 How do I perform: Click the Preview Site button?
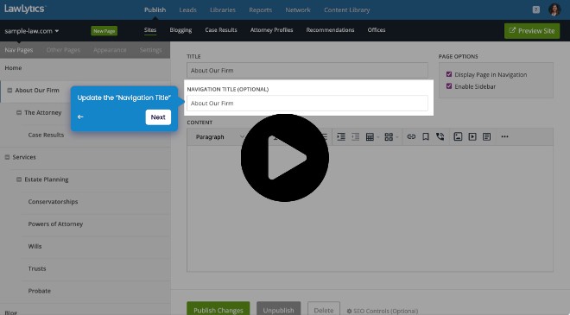[532, 31]
